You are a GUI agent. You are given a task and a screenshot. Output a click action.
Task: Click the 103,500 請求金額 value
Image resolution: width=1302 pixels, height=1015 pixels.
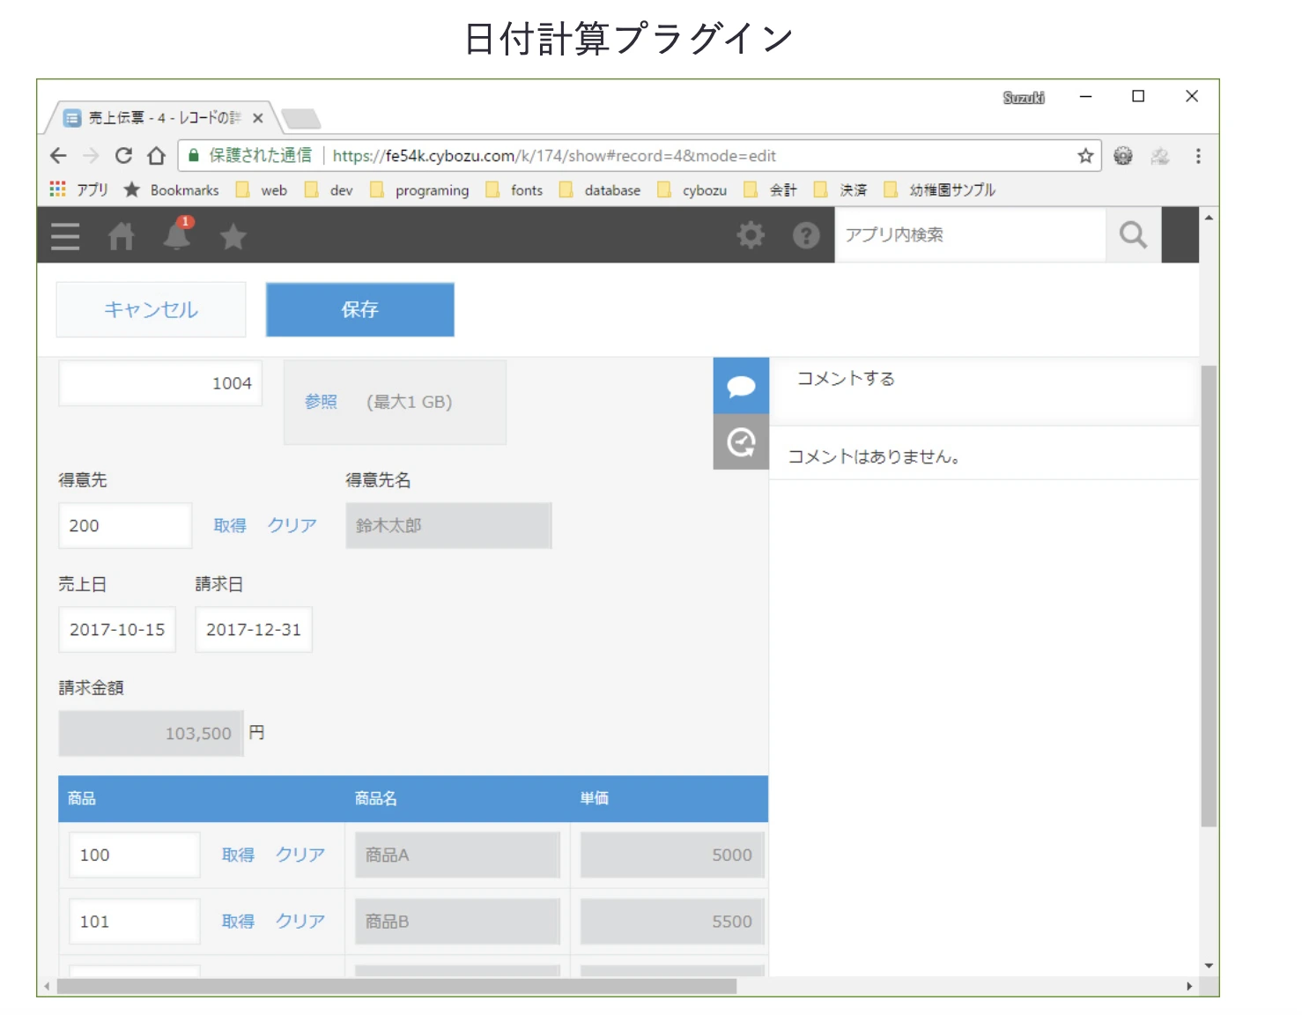152,733
